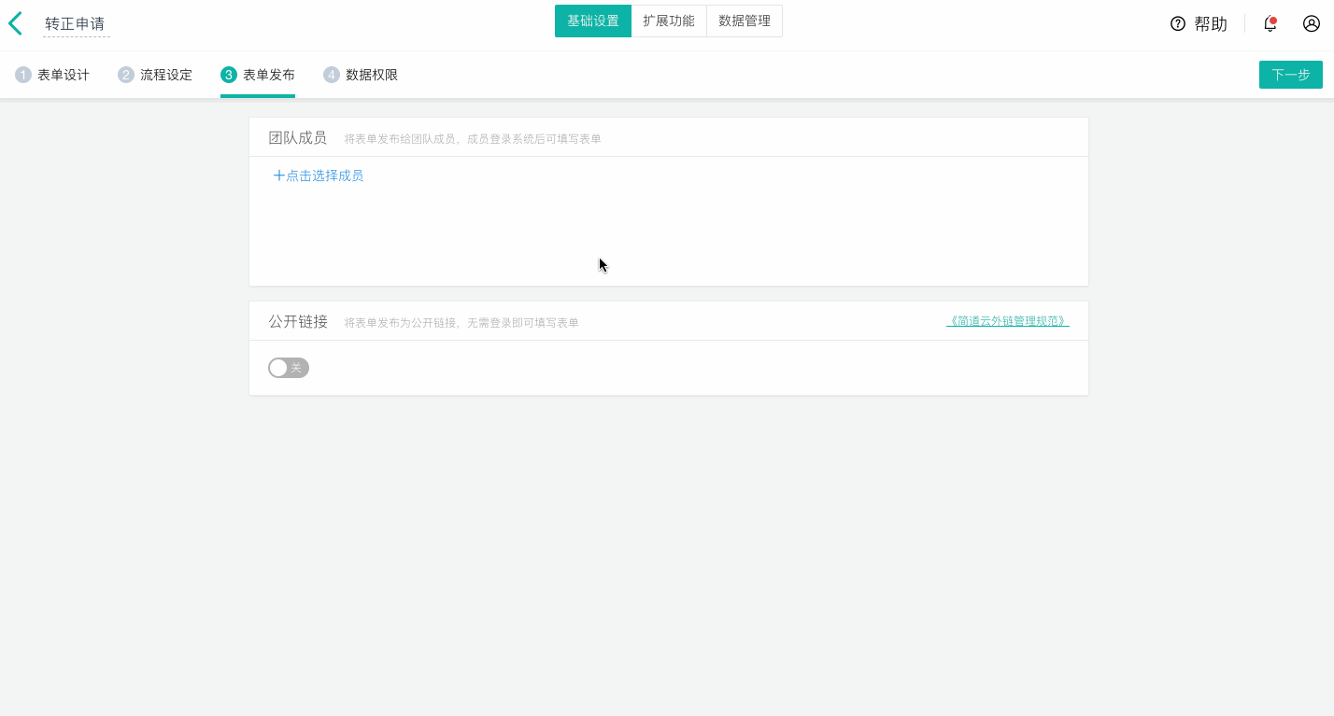Open the account profile icon
This screenshot has width=1334, height=716.
(1312, 23)
